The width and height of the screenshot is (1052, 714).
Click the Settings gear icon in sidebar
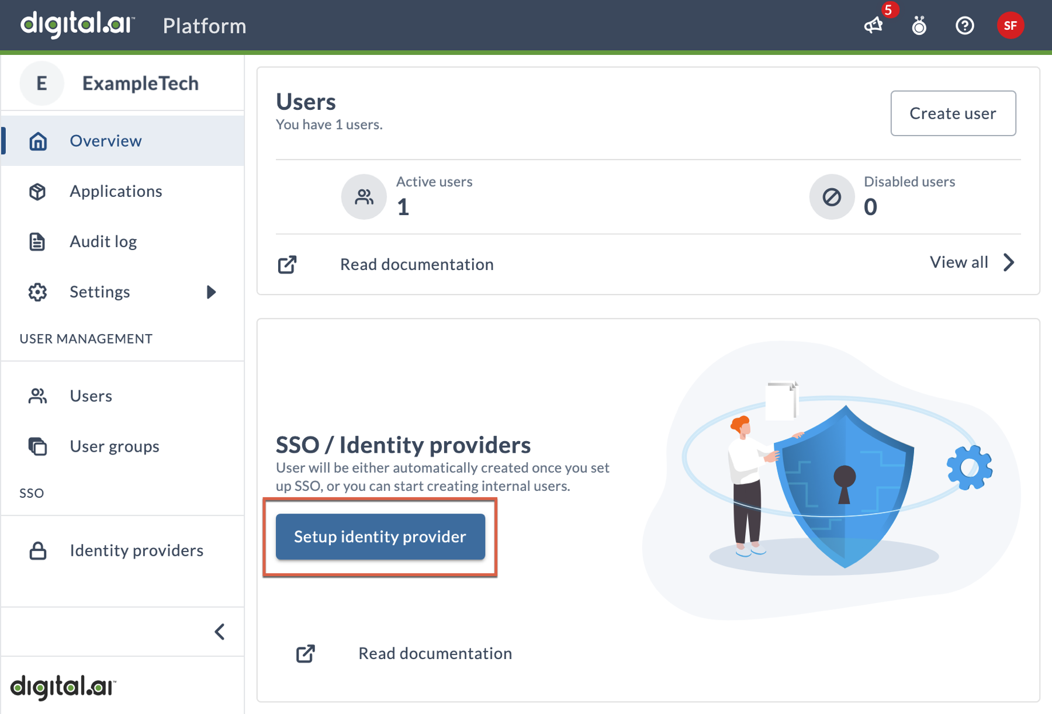click(38, 292)
